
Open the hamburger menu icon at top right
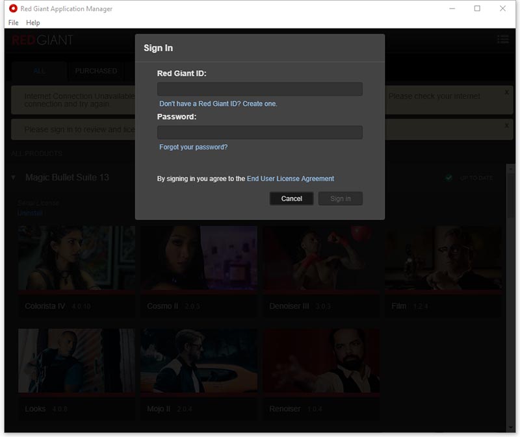coord(502,40)
